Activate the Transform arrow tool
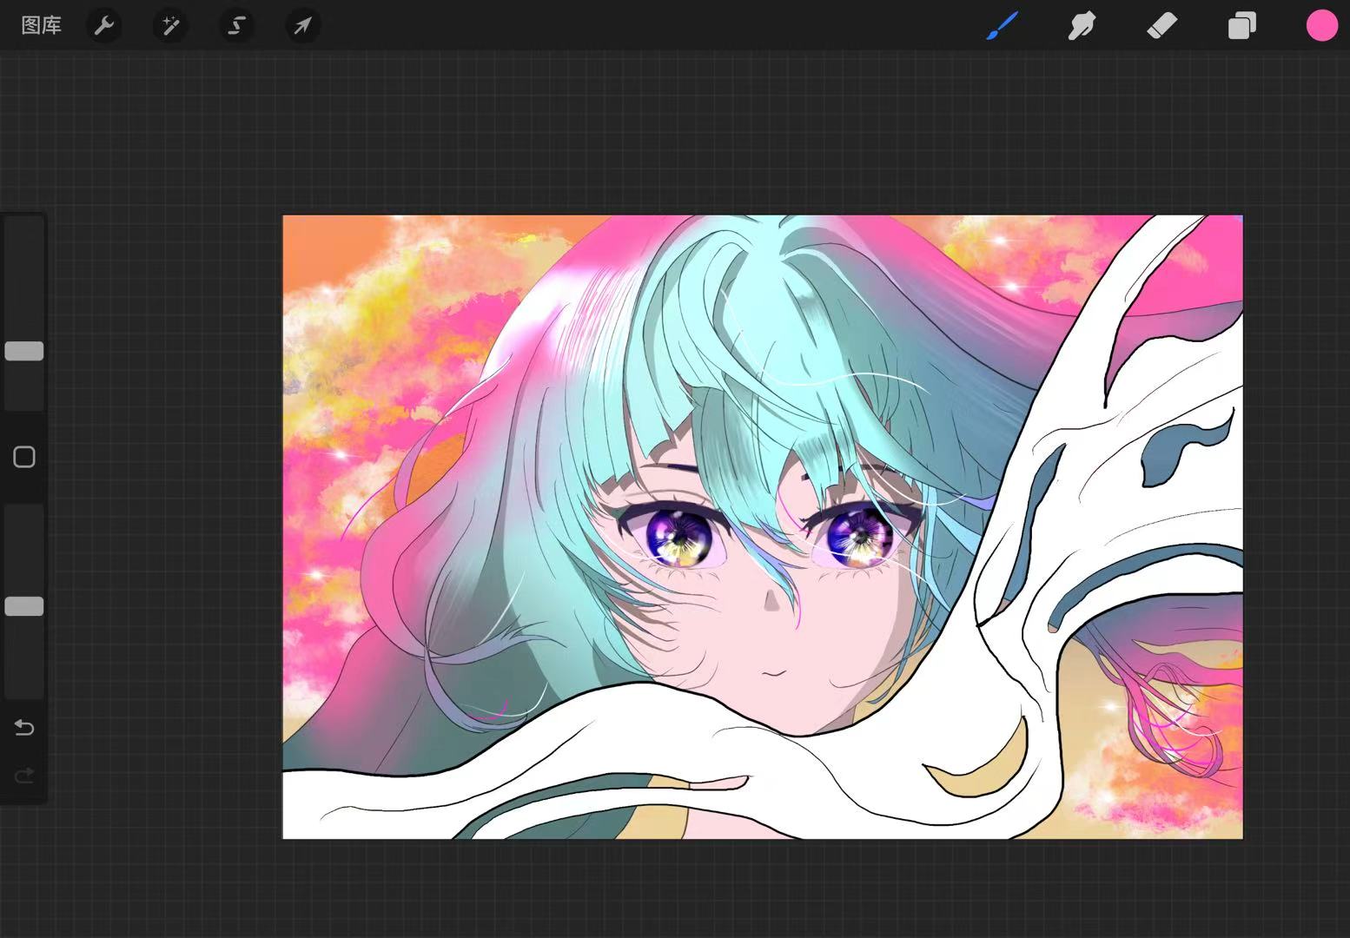Image resolution: width=1350 pixels, height=938 pixels. point(302,26)
